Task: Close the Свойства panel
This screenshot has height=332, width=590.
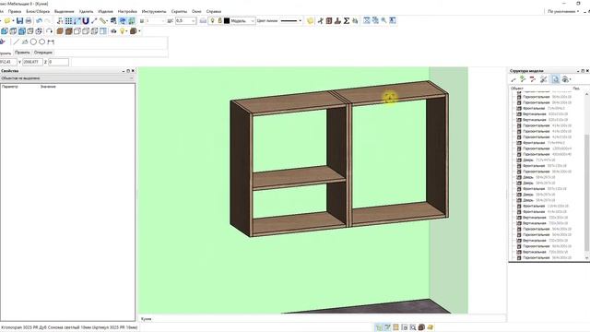Action: (133, 71)
